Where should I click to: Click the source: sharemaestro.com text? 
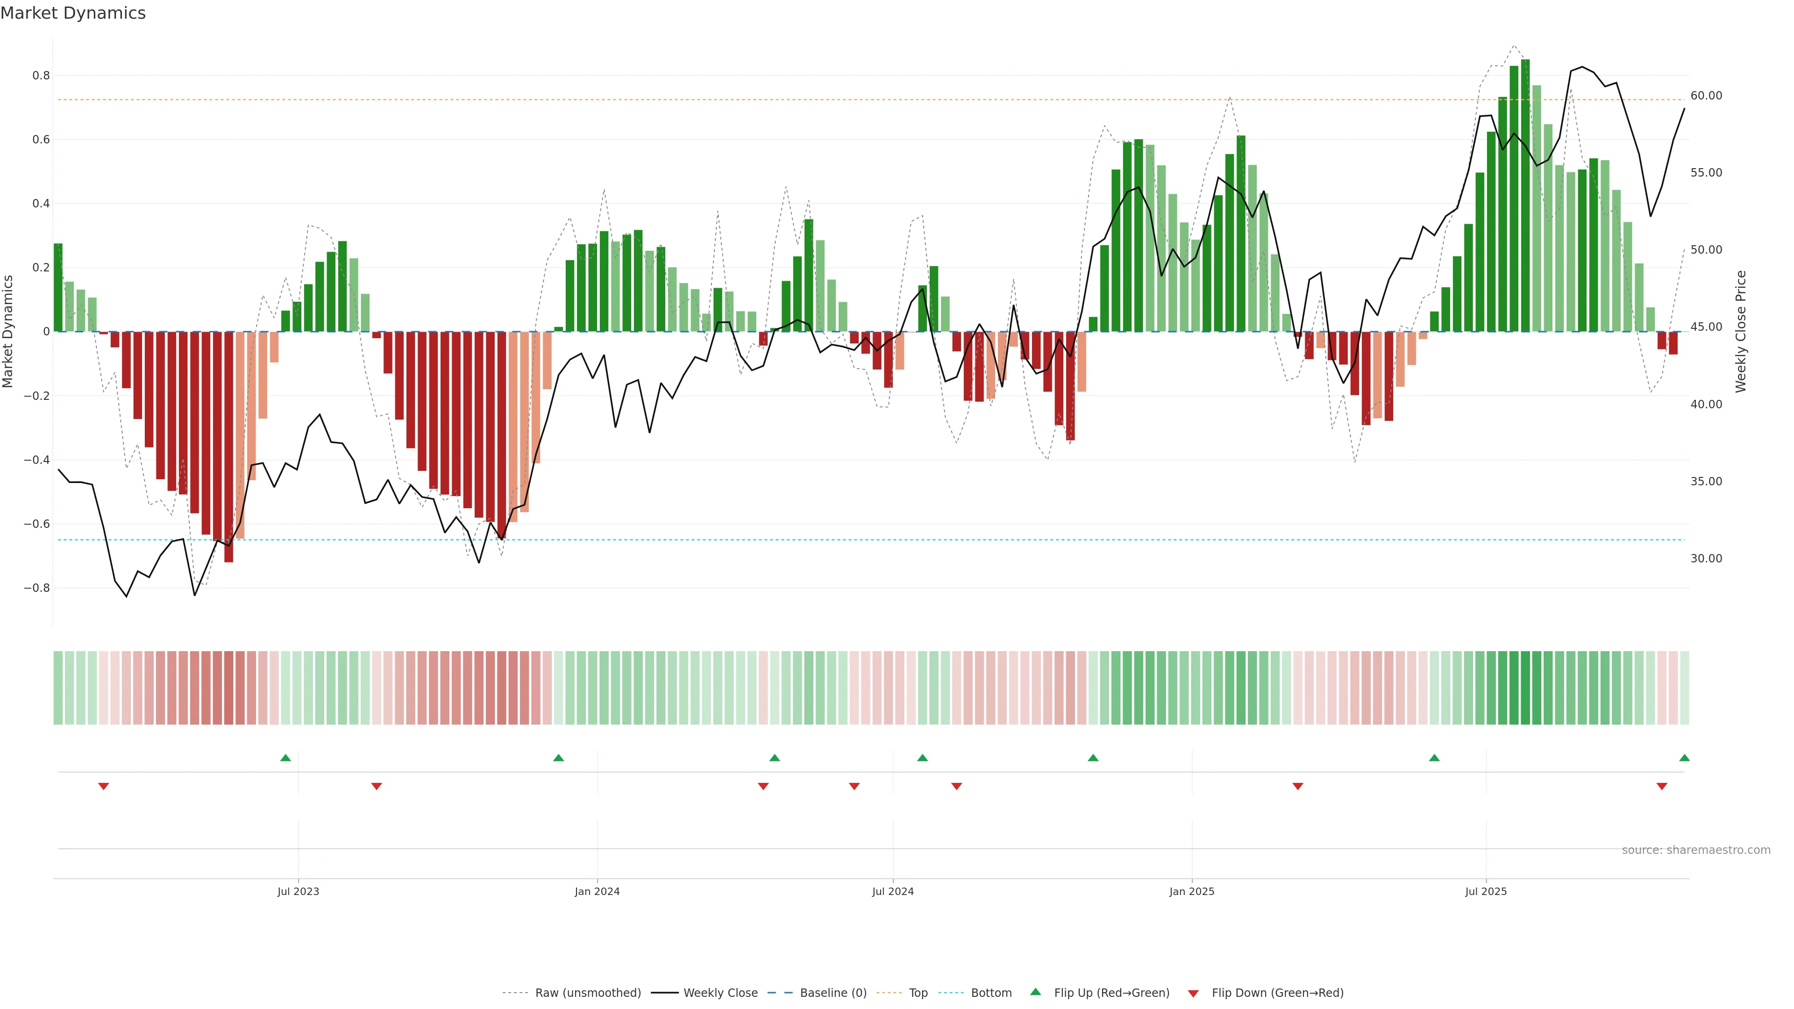click(x=1696, y=850)
